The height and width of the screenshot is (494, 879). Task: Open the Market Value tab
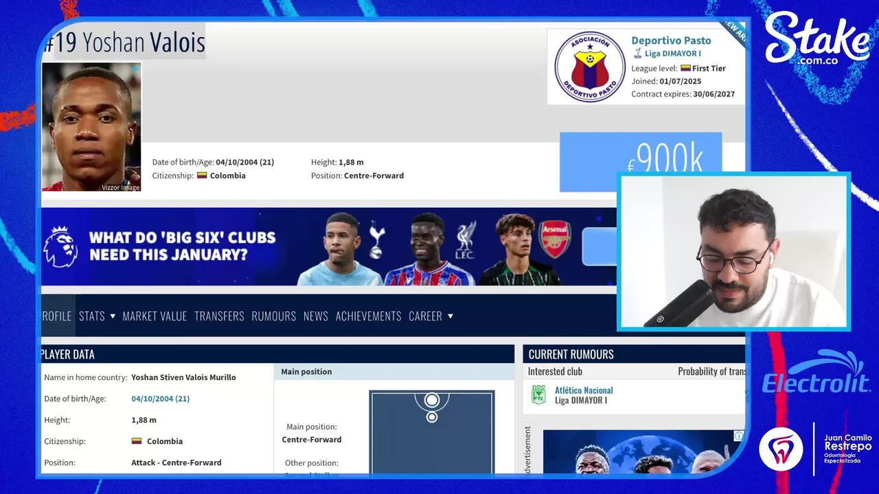pyautogui.click(x=155, y=316)
